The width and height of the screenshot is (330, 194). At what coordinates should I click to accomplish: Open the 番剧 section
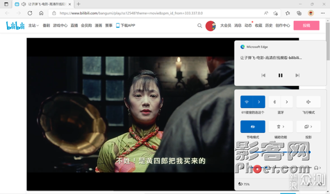click(46, 26)
